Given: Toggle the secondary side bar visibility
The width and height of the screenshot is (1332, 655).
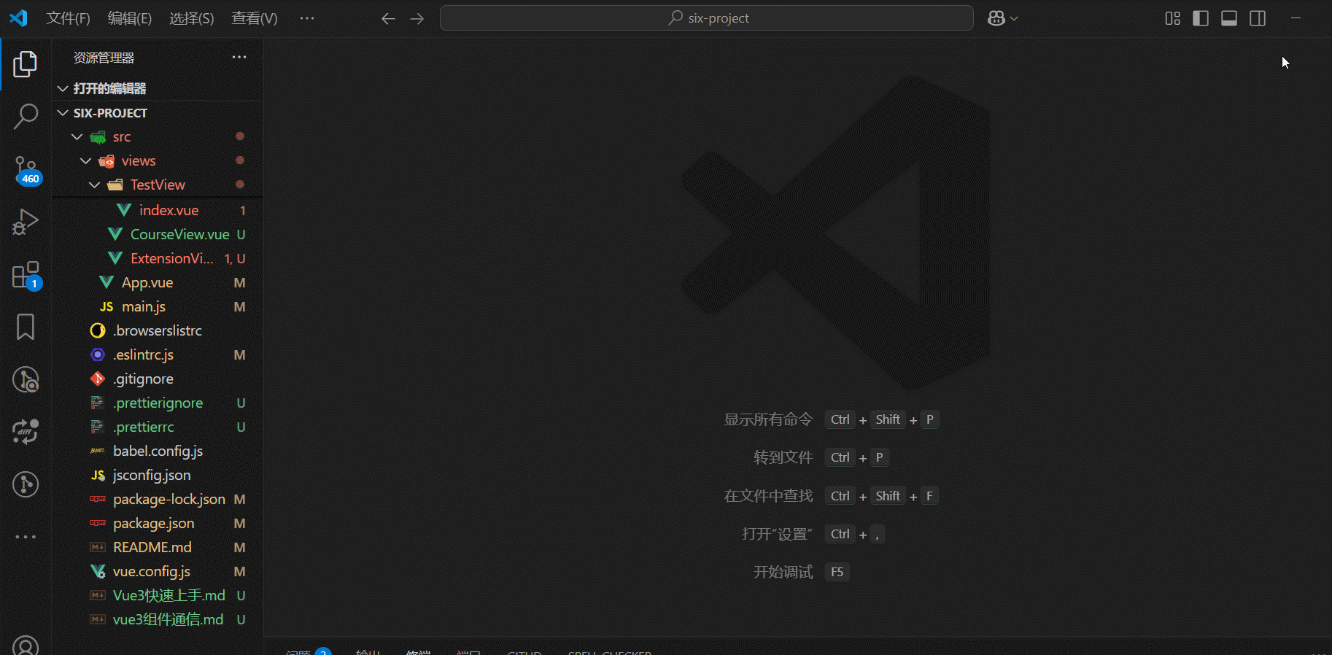Looking at the screenshot, I should coord(1258,18).
